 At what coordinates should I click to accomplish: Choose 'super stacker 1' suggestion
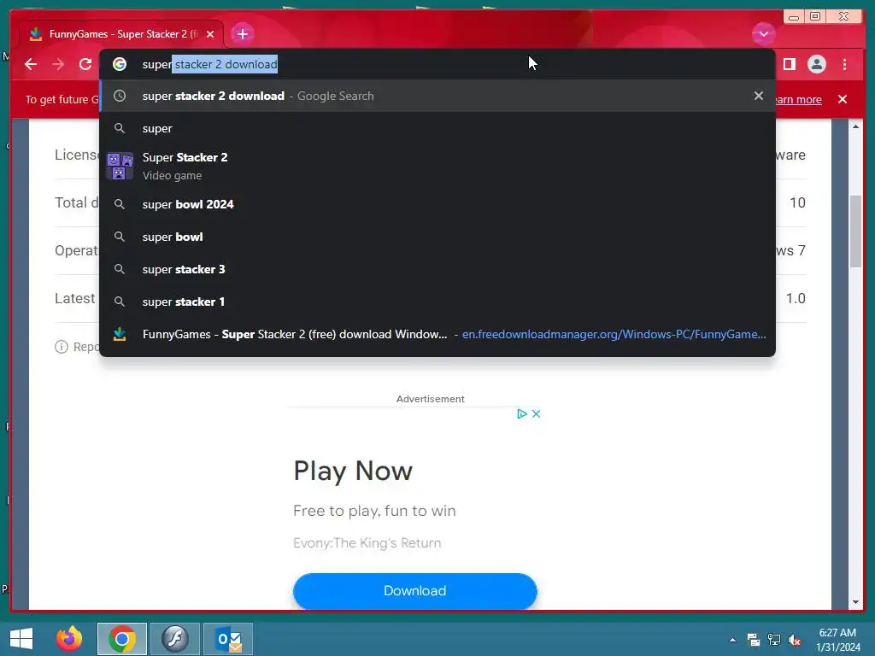[x=437, y=302]
